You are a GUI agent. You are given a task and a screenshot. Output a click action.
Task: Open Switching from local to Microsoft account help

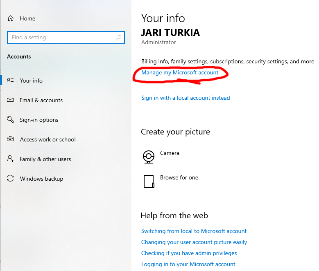point(194,231)
